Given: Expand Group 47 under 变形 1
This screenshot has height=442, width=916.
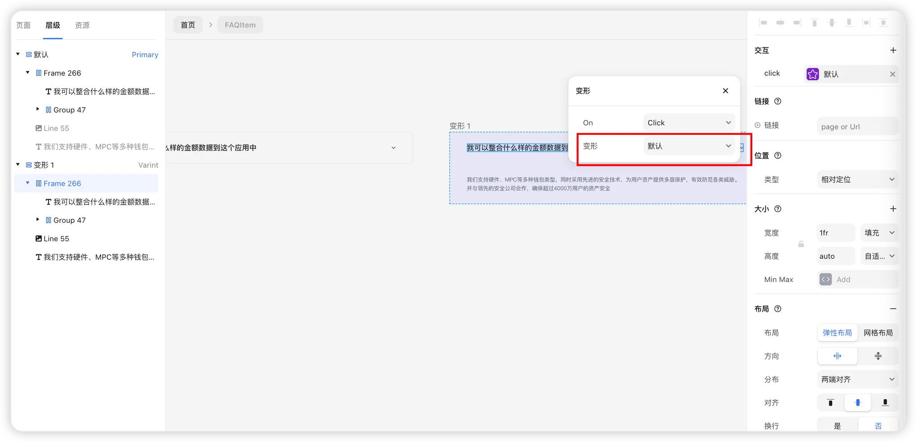Looking at the screenshot, I should pyautogui.click(x=38, y=220).
